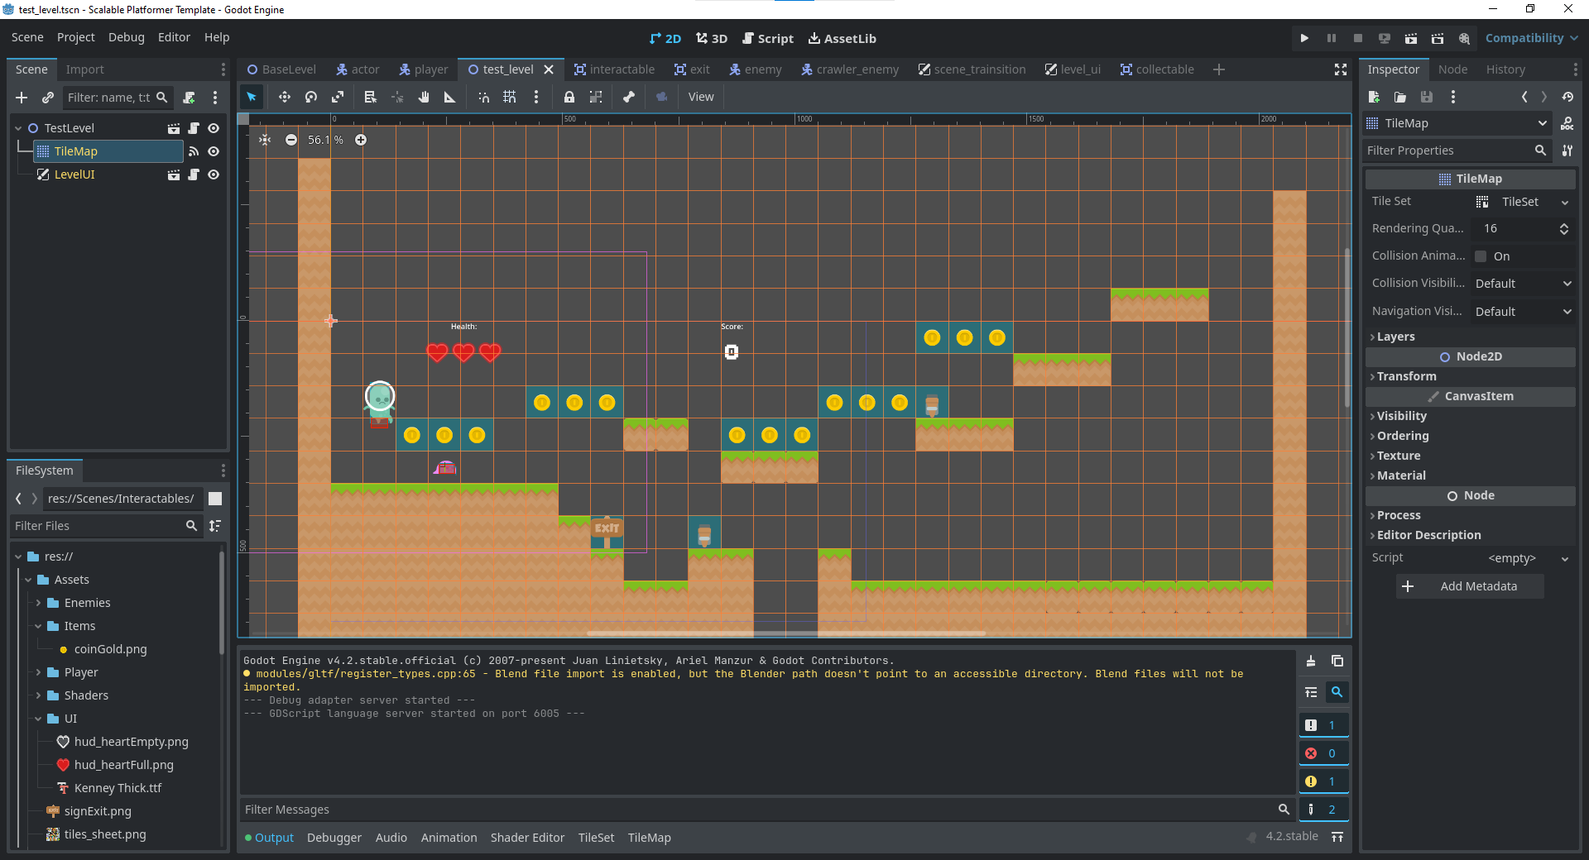Expand the Enemies folder
The width and height of the screenshot is (1589, 860).
tap(38, 603)
